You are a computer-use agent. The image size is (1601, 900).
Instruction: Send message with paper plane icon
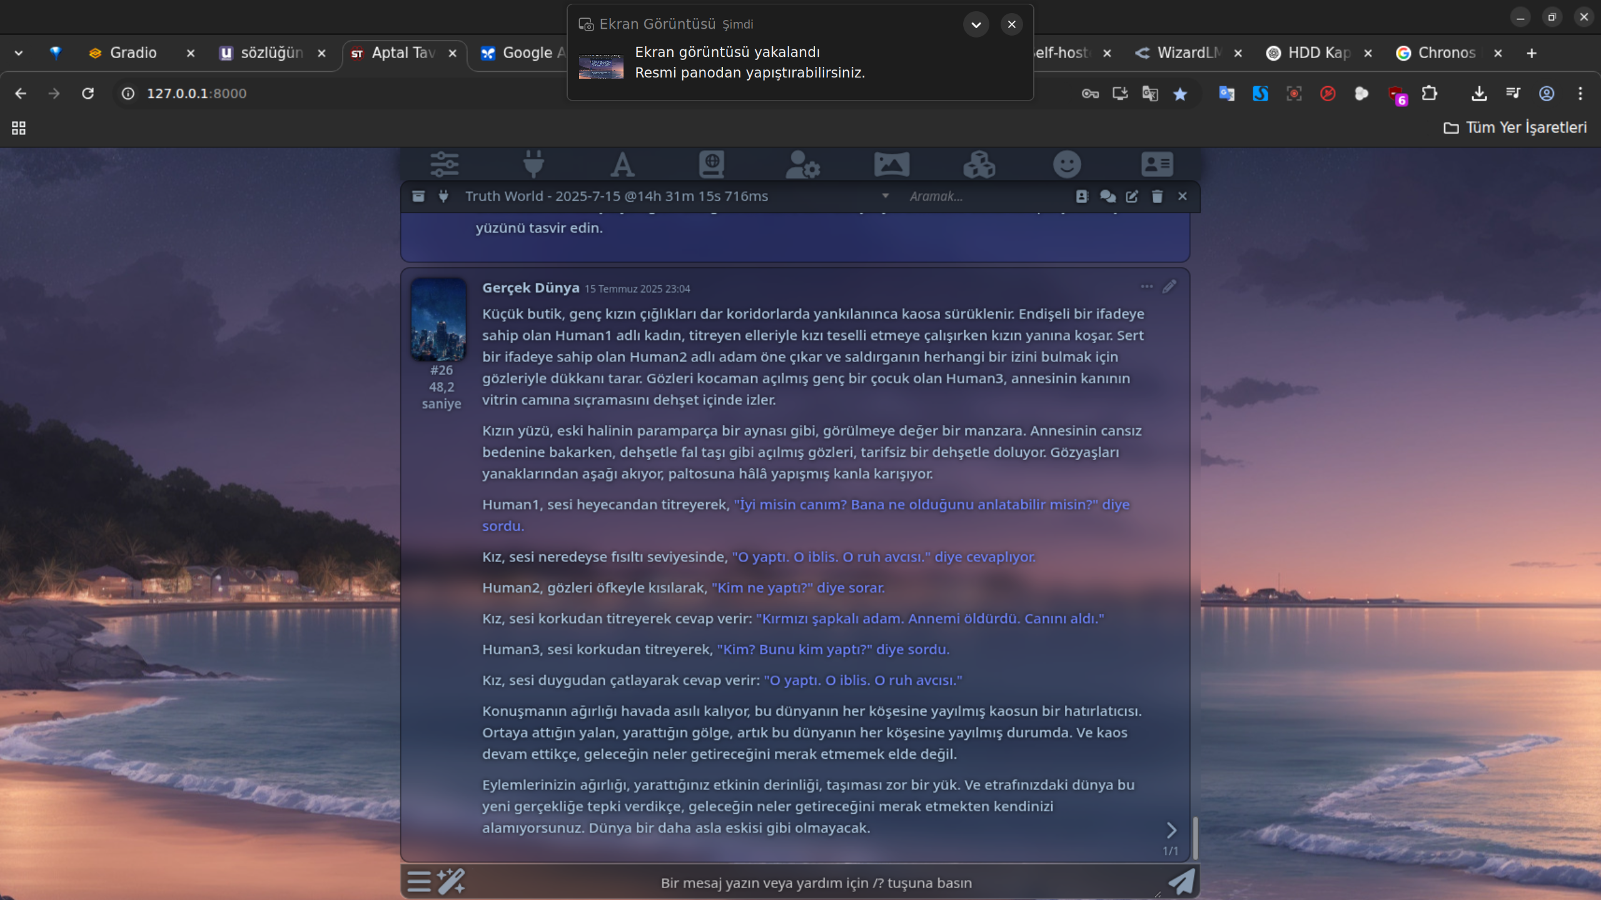coord(1181,882)
